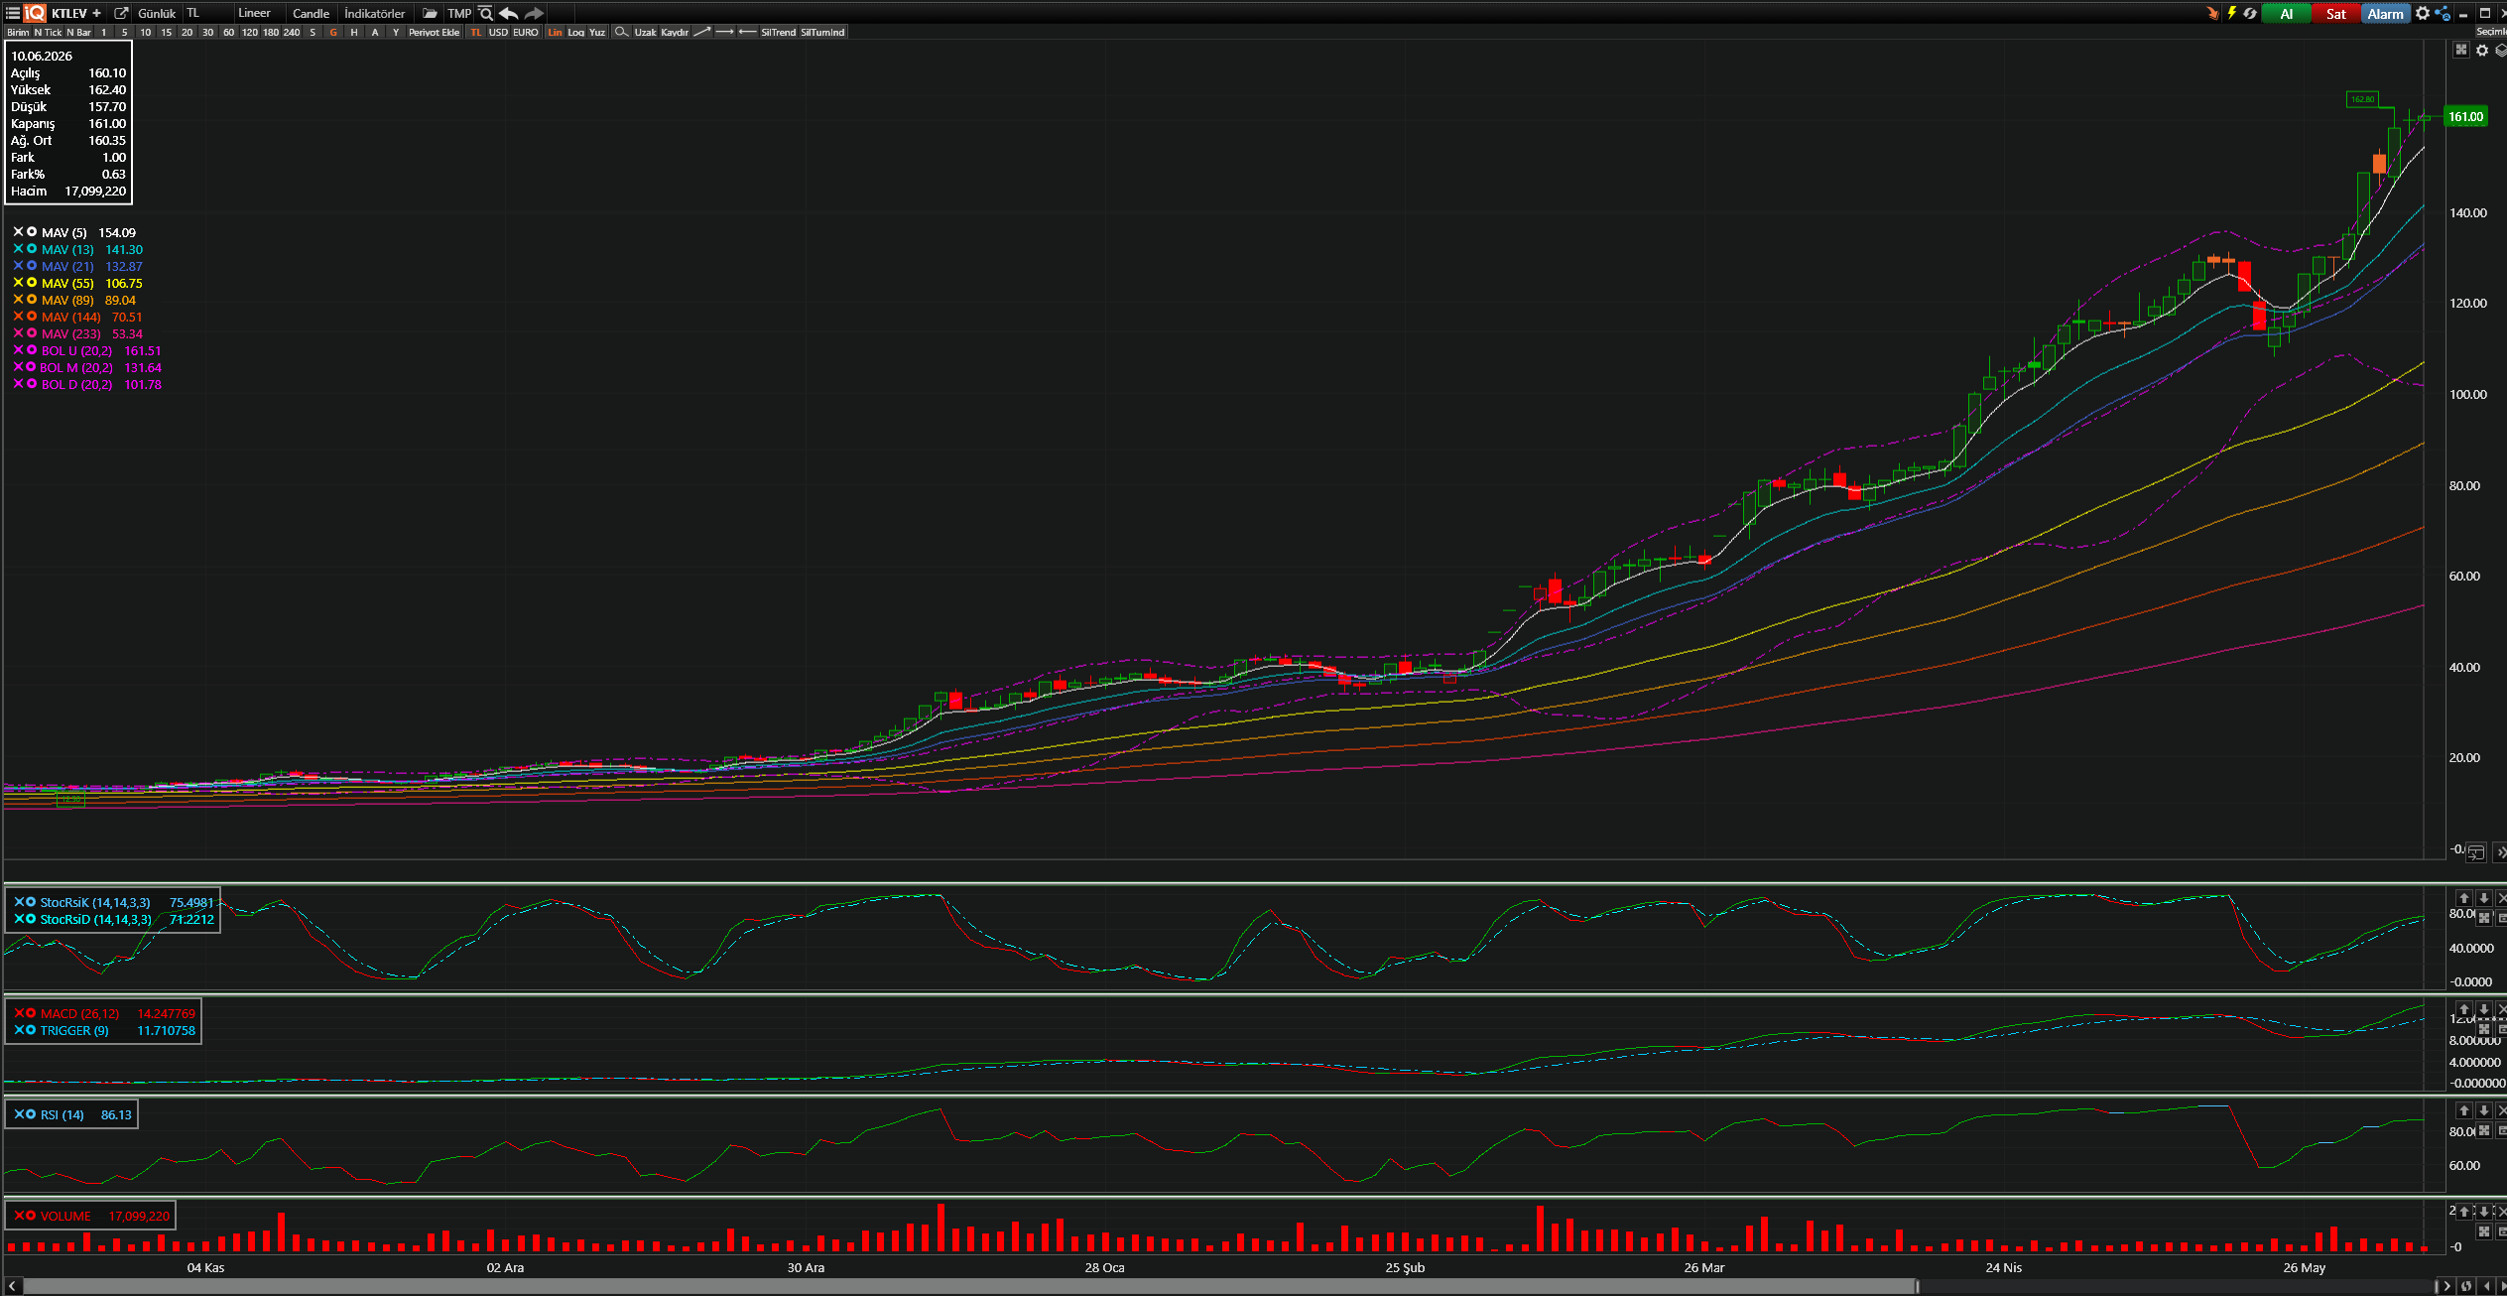Open the folder template icon
This screenshot has height=1296, width=2507.
[430, 13]
